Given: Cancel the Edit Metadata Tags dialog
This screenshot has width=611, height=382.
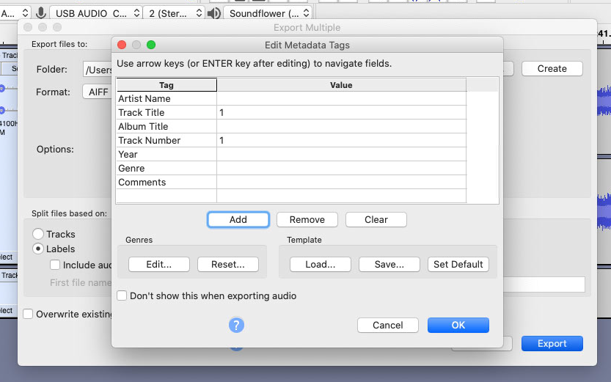Looking at the screenshot, I should 387,325.
